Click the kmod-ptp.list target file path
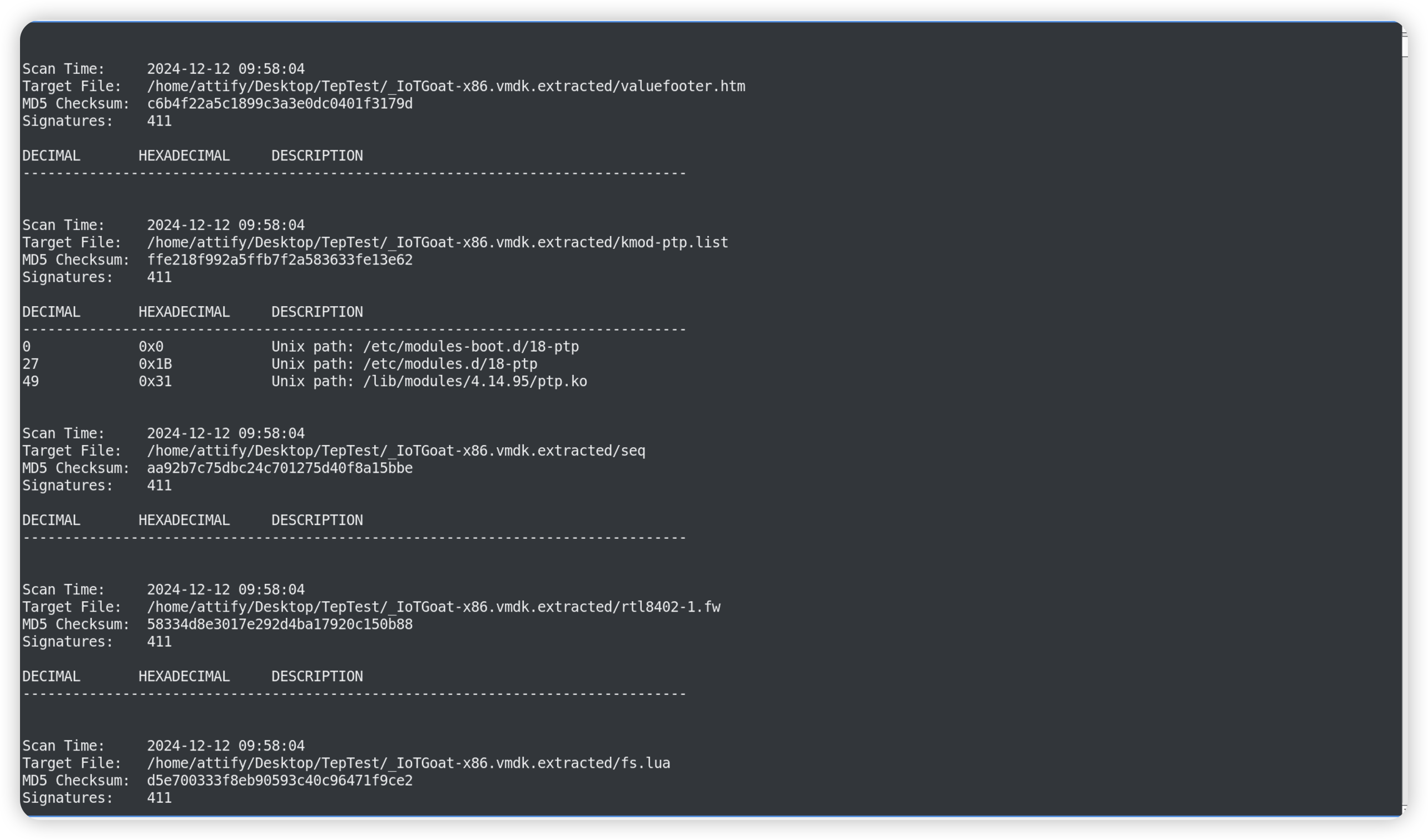 tap(438, 242)
